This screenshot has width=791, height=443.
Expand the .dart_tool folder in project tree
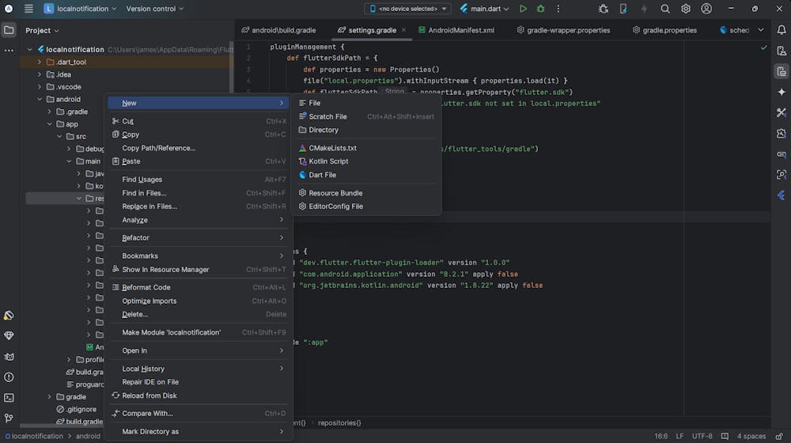40,62
